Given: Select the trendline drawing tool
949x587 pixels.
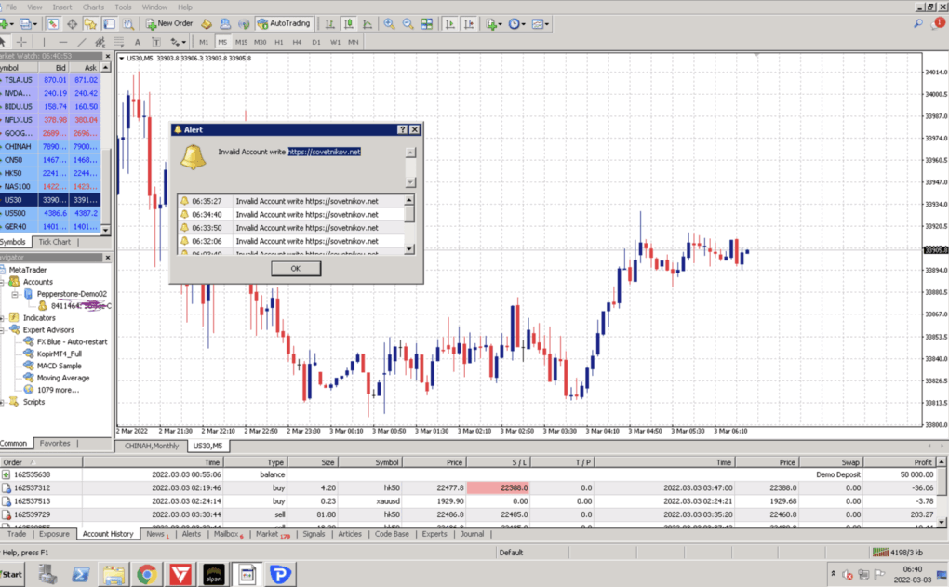Looking at the screenshot, I should (x=82, y=42).
